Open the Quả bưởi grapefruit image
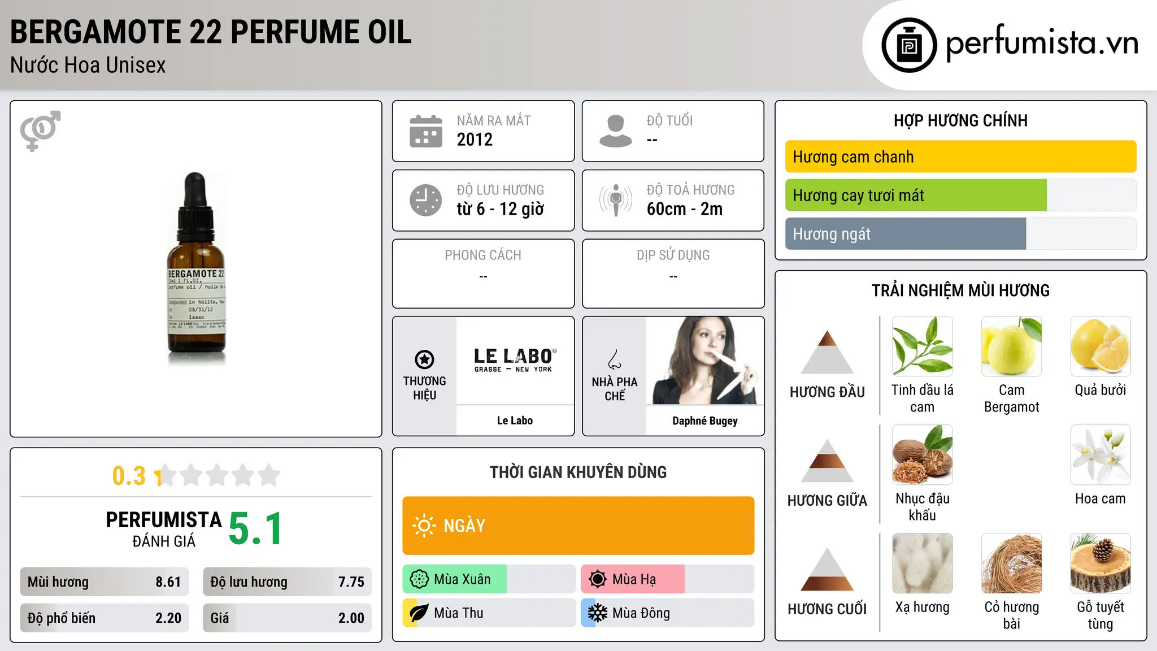Screen dimensions: 1157x651 click(1101, 346)
